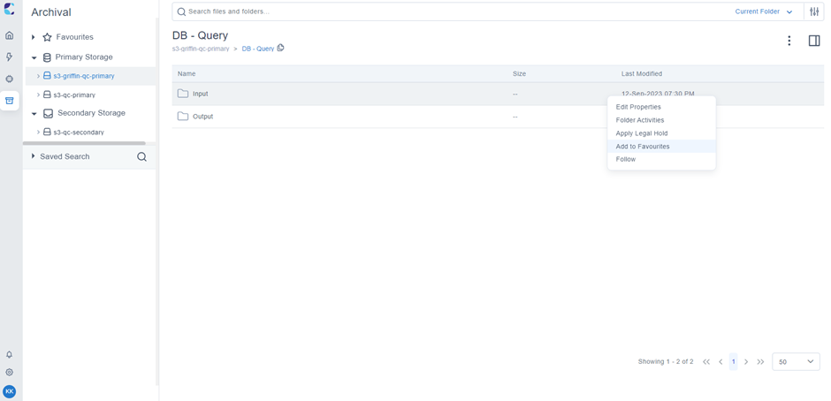Click the Saved Search label
Image resolution: width=831 pixels, height=401 pixels.
65,156
